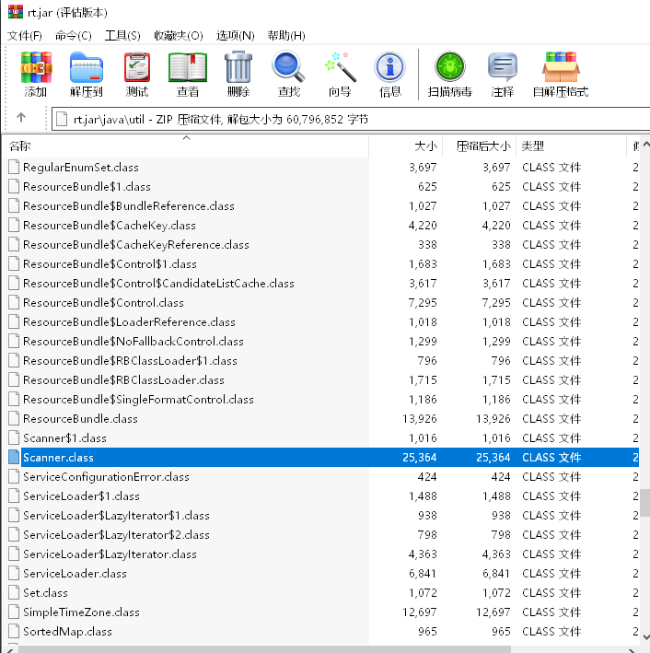Click the Comment (注释) icon
The height and width of the screenshot is (653, 650).
503,67
